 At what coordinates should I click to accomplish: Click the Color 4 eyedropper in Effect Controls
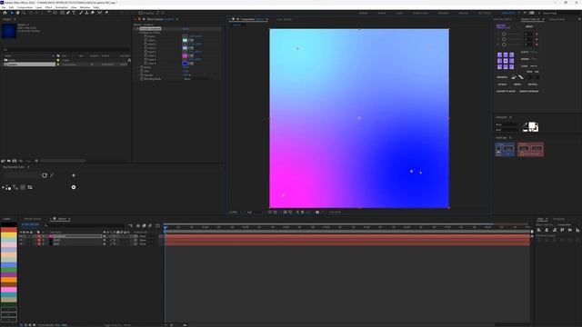(x=191, y=64)
